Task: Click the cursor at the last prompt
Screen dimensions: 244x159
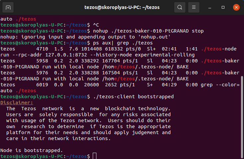Action: pyautogui.click(x=94, y=156)
